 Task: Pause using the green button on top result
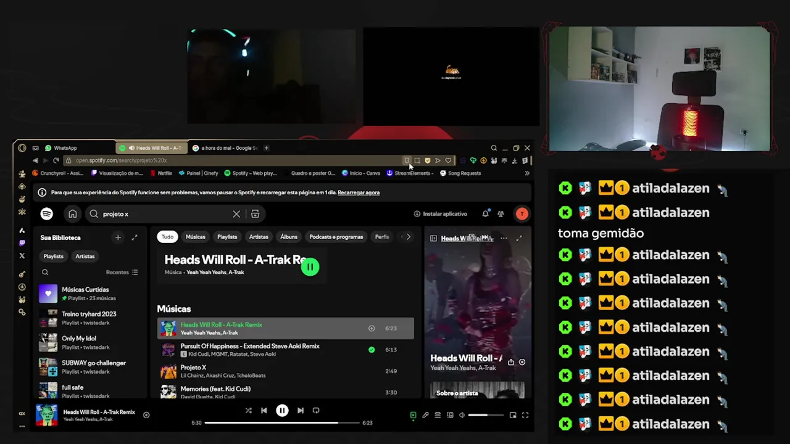click(310, 267)
